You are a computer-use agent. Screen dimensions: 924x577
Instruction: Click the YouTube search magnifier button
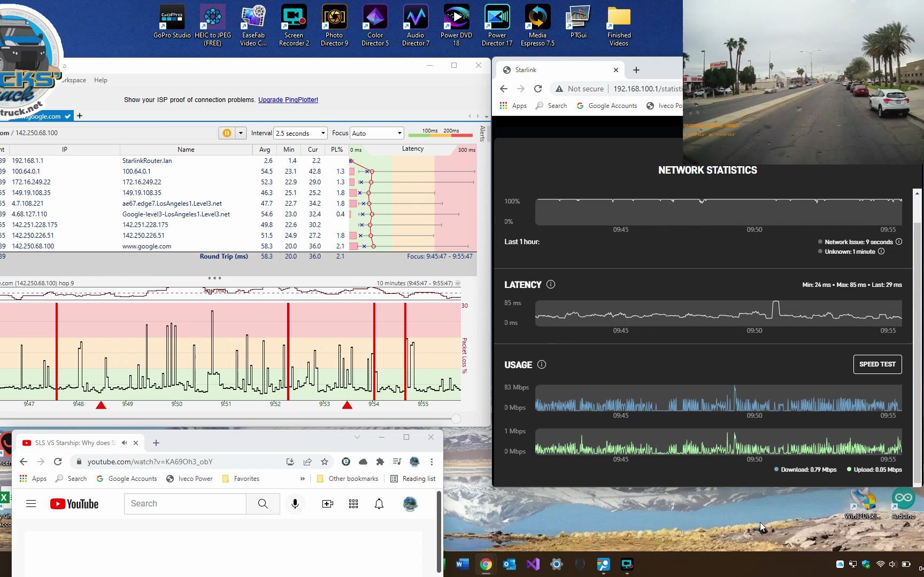[x=263, y=504]
